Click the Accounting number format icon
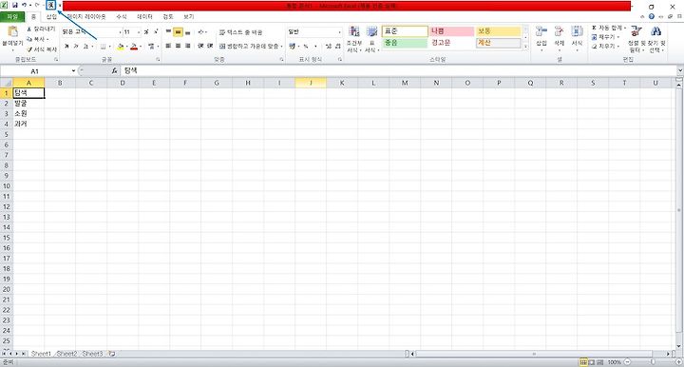The width and height of the screenshot is (684, 367). tap(292, 46)
